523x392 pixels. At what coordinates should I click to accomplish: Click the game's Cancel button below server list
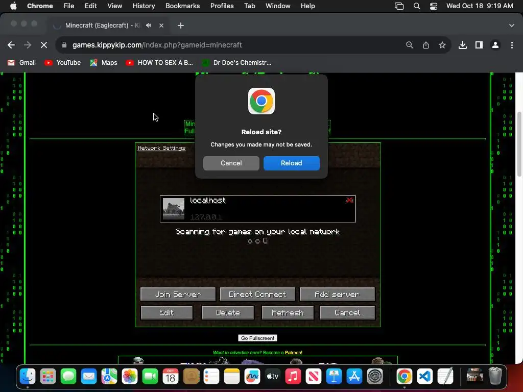point(347,313)
